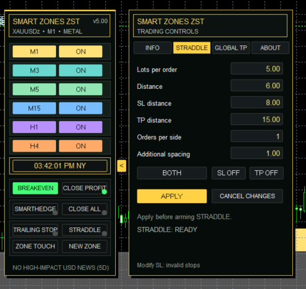Switch to the STRADDLE tab
306x289 pixels.
192,48
